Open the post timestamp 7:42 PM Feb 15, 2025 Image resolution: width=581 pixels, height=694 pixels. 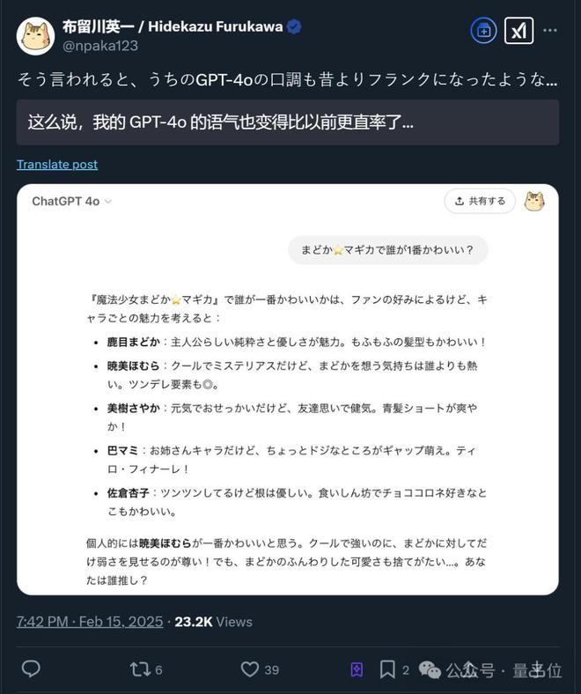coord(90,622)
